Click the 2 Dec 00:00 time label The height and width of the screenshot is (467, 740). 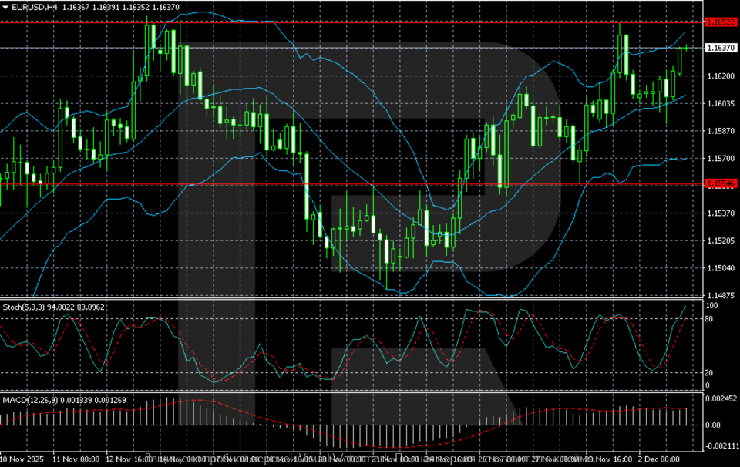(x=659, y=459)
